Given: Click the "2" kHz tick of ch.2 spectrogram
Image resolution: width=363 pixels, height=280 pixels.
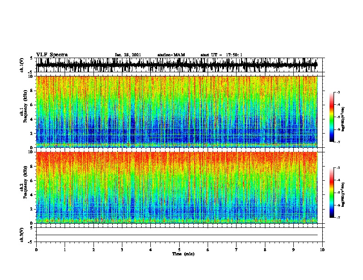Looking at the screenshot, I should point(32,209).
